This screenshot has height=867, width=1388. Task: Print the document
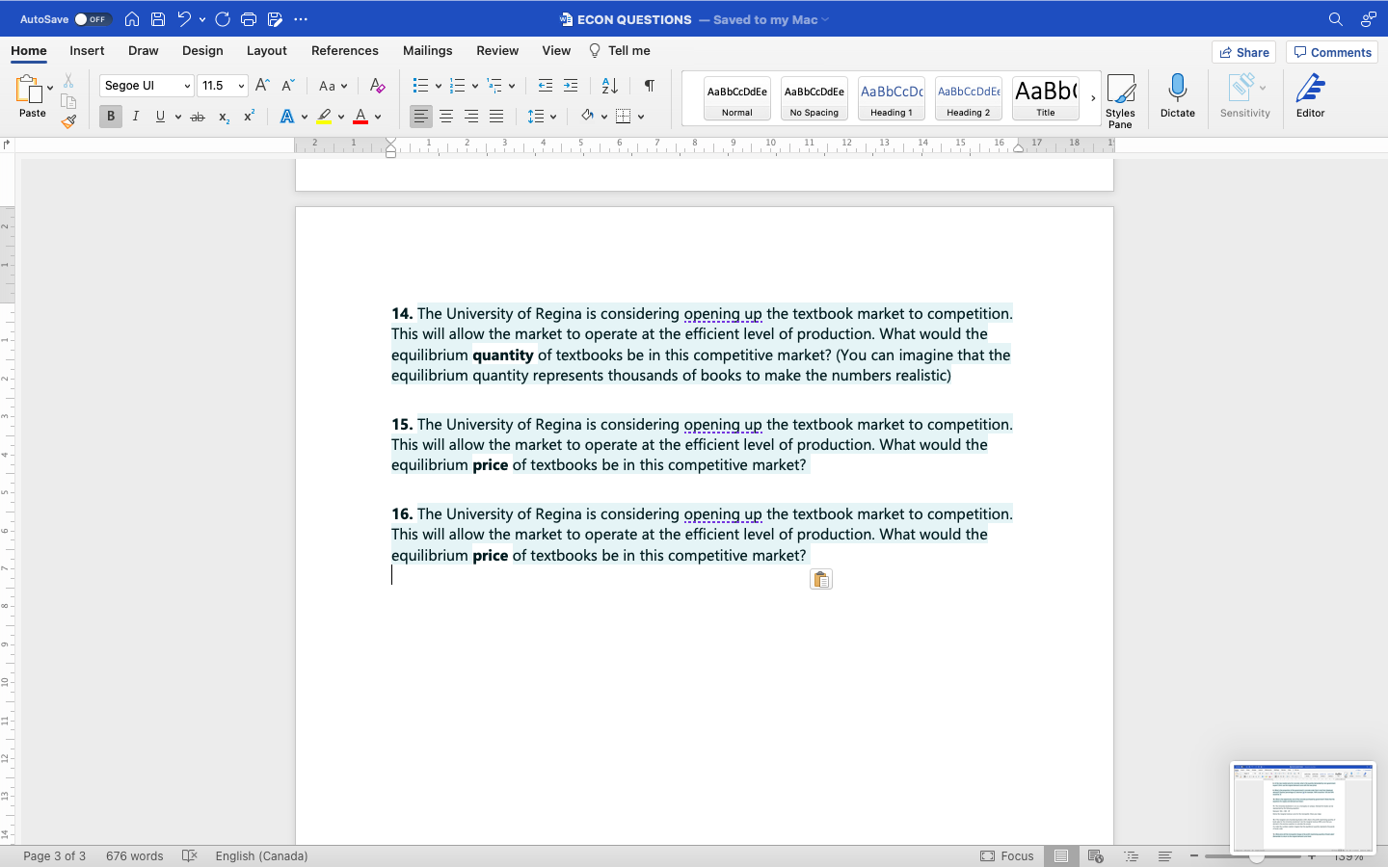coord(249,19)
